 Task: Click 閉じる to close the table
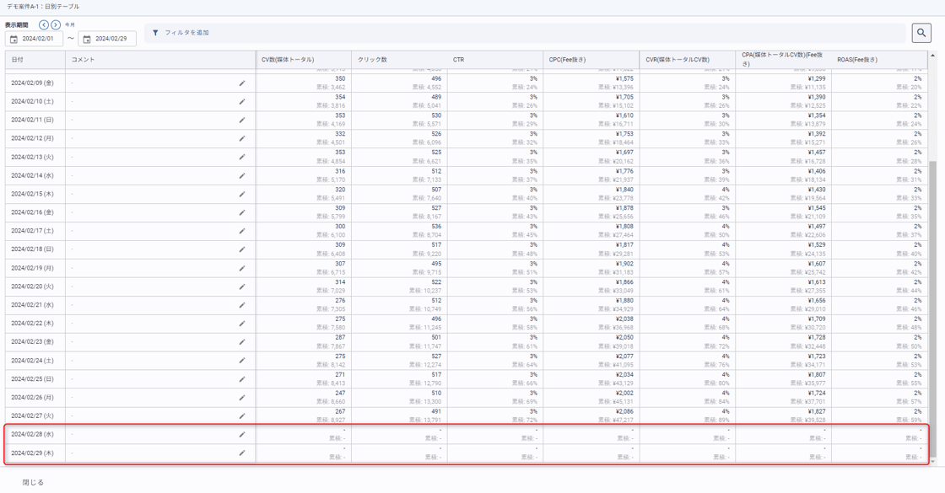tap(33, 483)
